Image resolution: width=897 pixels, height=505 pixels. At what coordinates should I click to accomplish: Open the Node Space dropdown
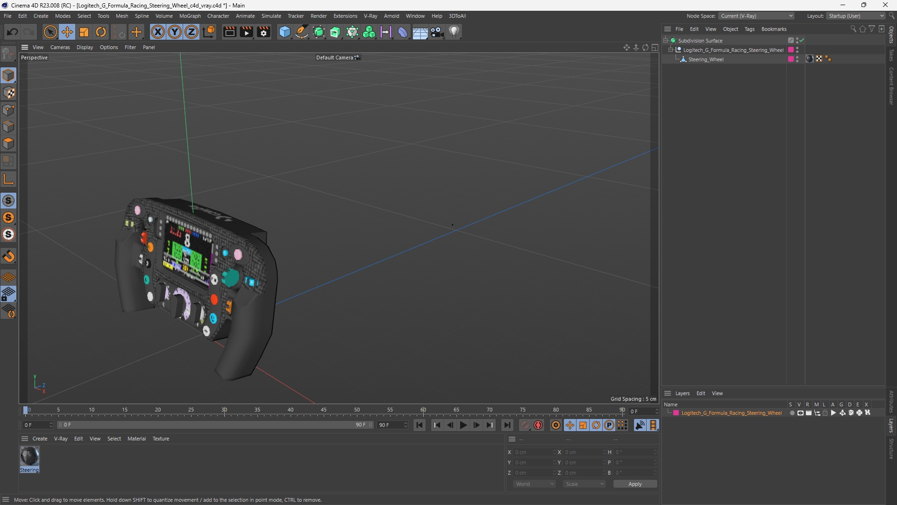[756, 16]
